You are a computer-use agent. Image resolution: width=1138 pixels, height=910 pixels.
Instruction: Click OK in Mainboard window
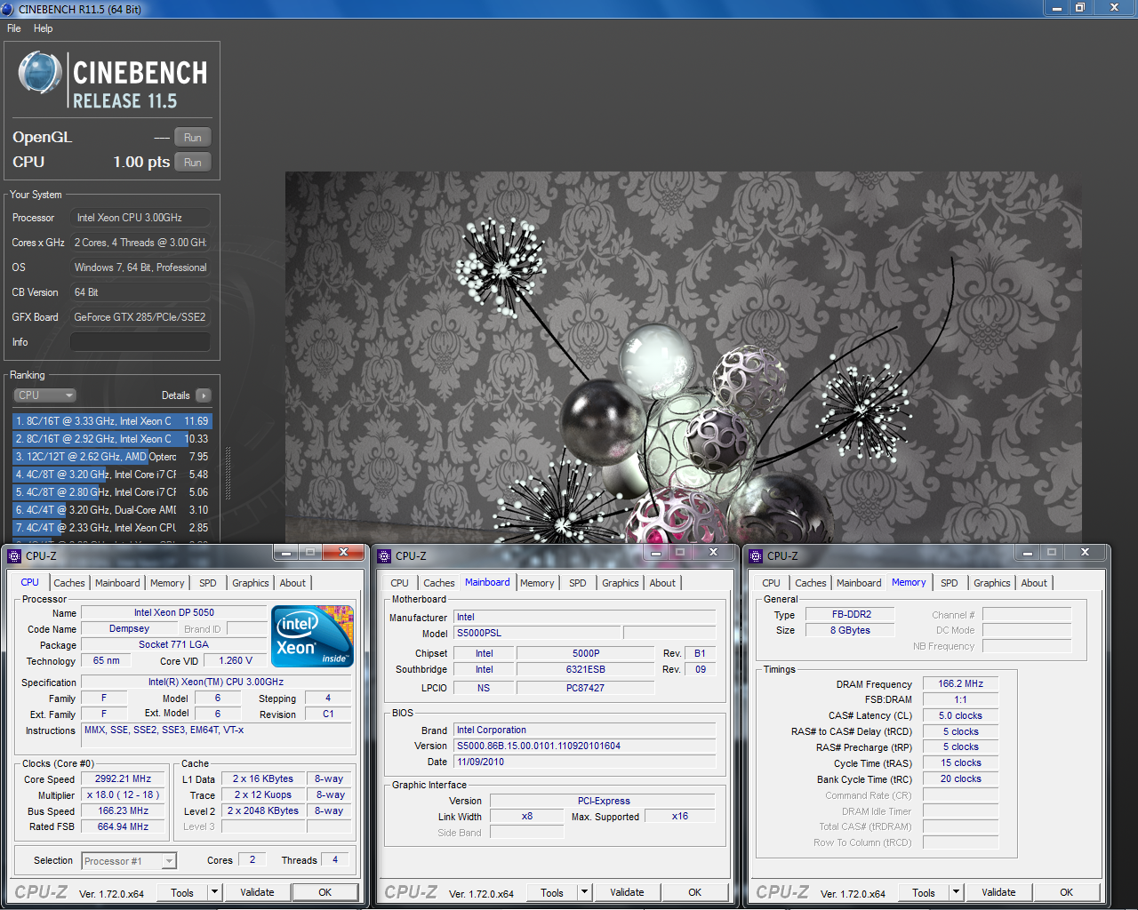pos(695,892)
